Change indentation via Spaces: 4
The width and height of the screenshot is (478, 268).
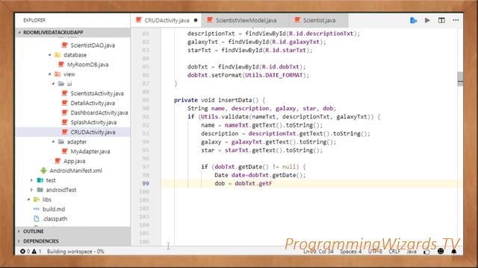tap(350, 252)
